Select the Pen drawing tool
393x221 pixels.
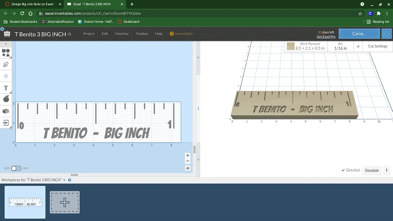pos(6,64)
